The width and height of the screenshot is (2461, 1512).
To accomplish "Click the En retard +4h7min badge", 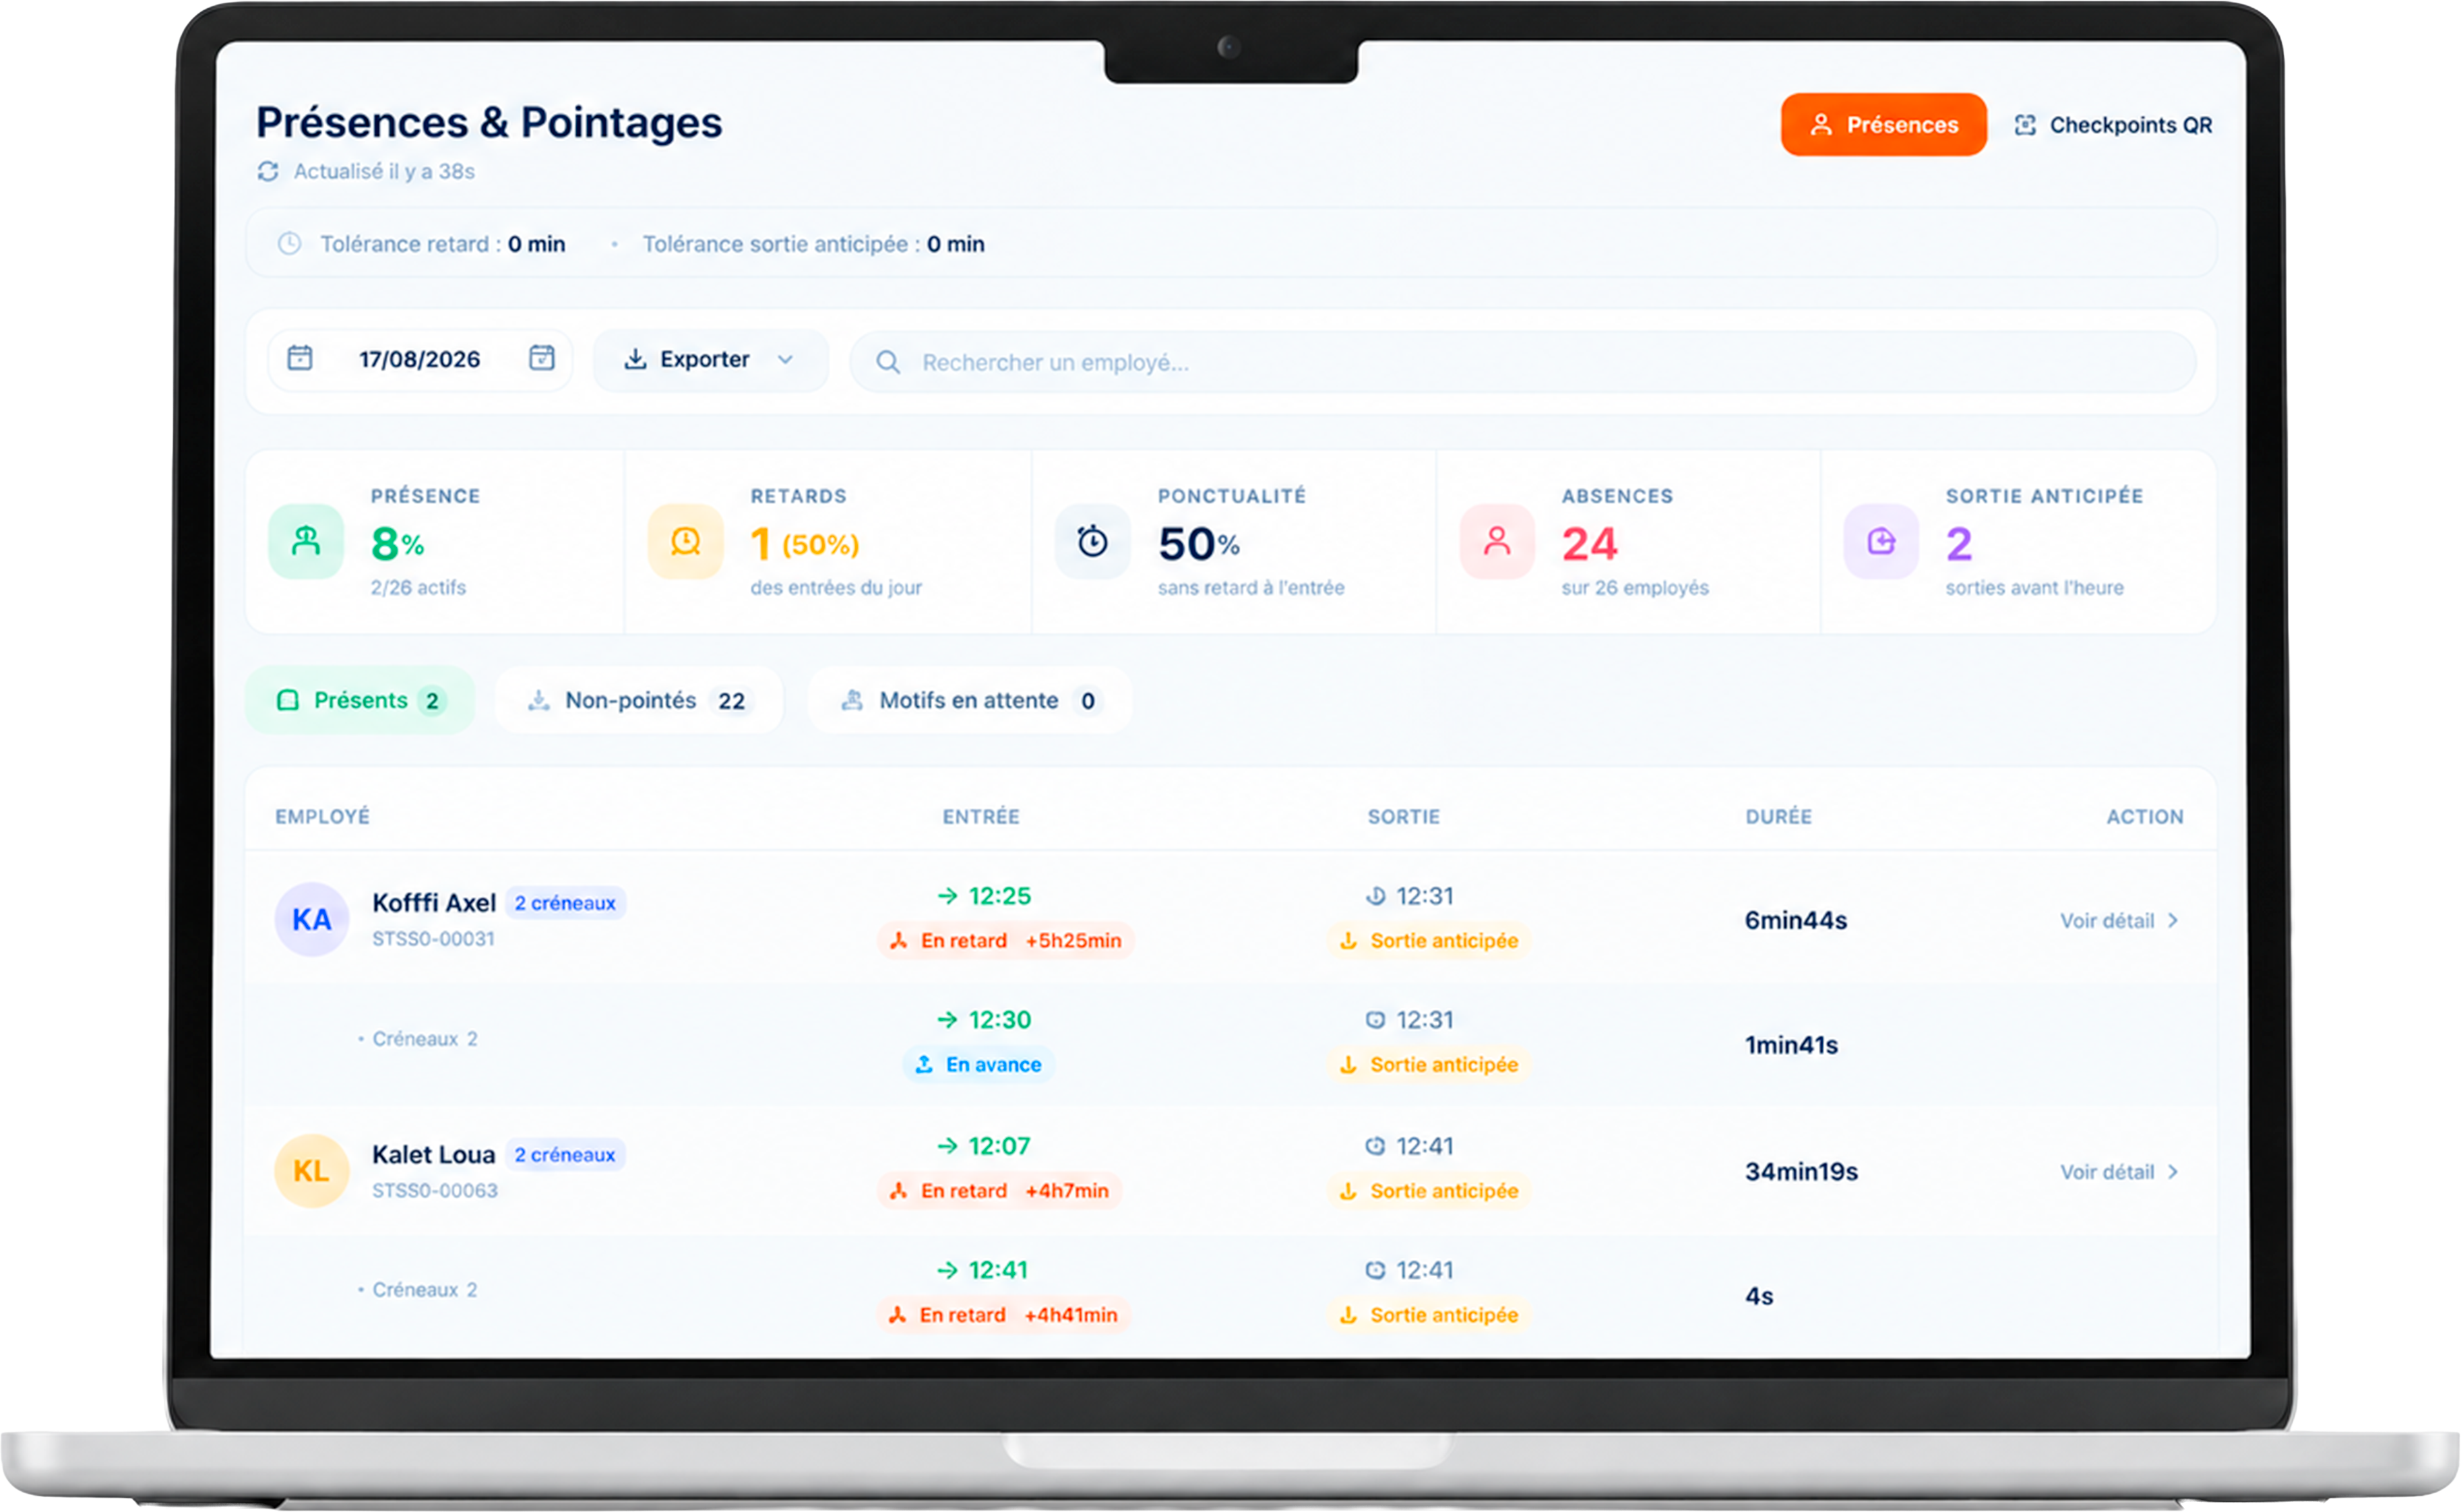I will [x=1000, y=1191].
